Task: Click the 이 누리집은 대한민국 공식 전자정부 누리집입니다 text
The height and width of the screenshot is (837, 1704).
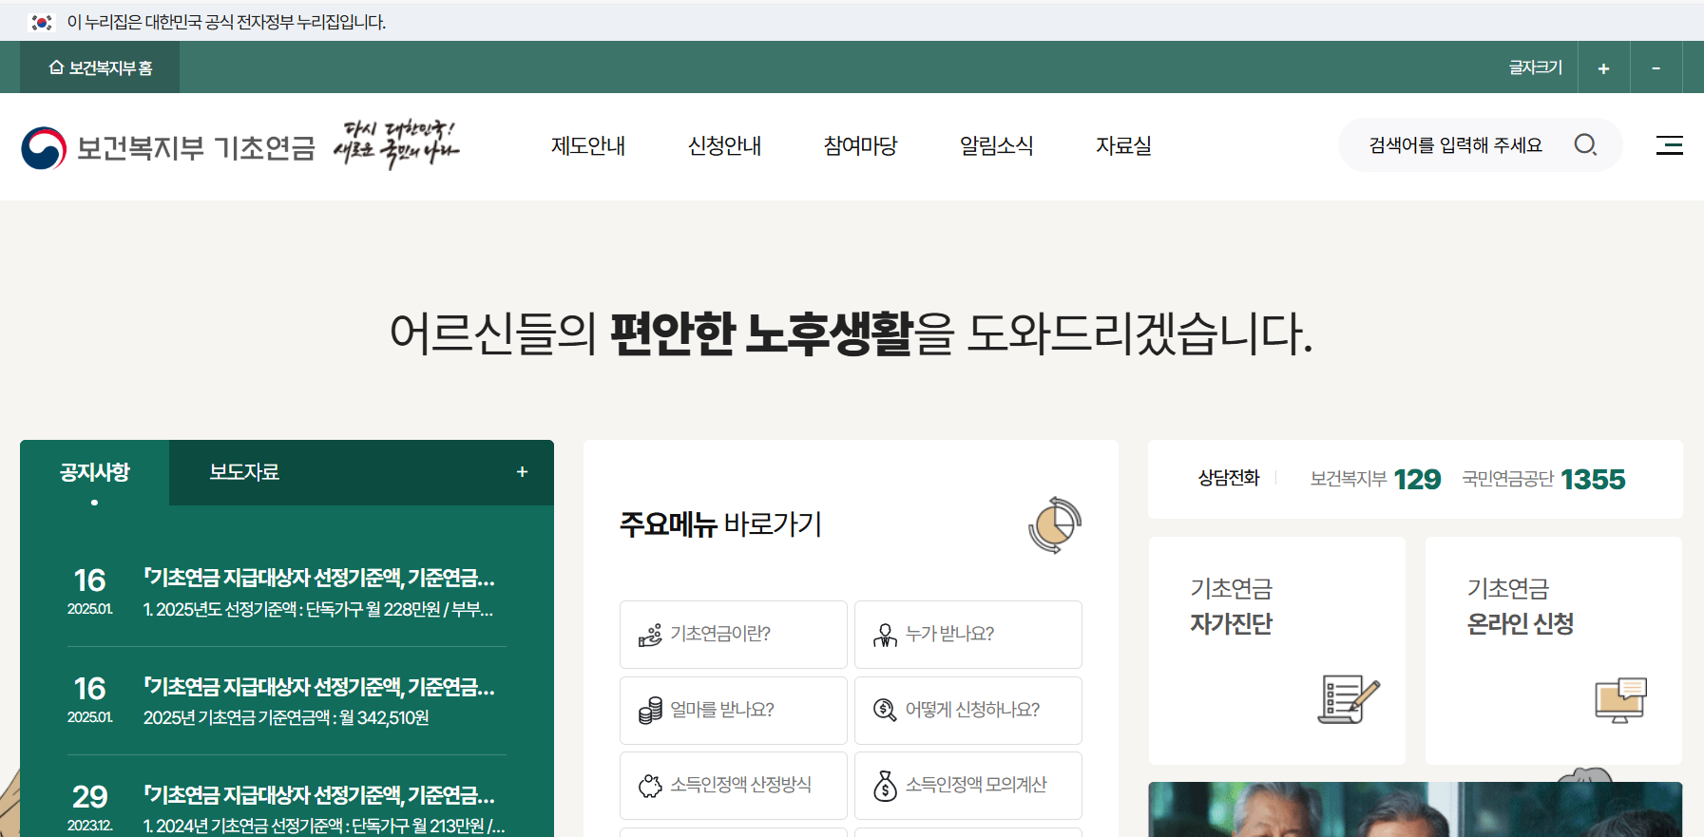Action: (x=226, y=22)
